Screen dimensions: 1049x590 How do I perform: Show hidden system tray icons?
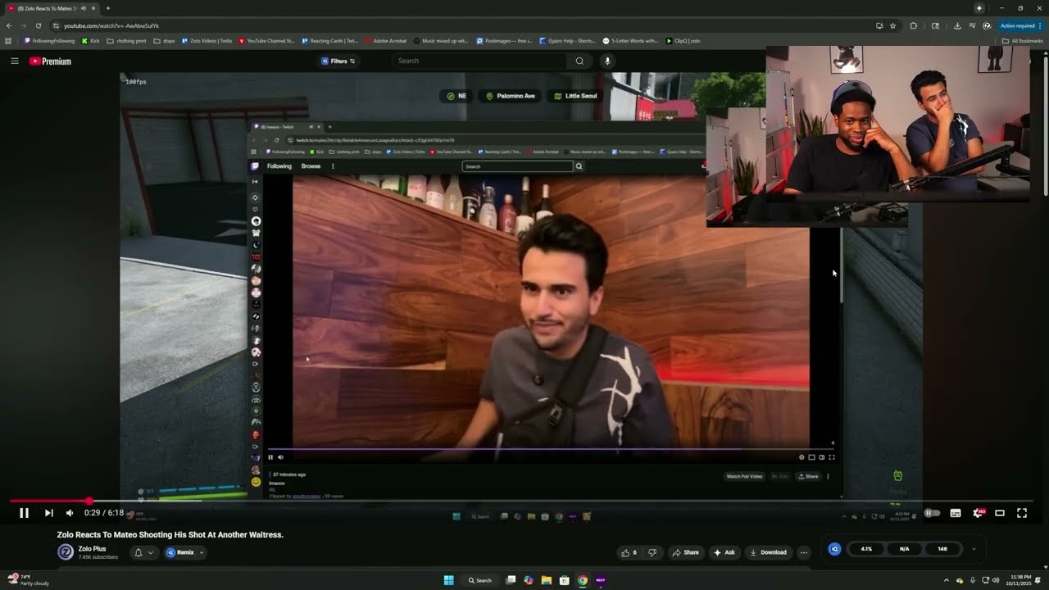pos(948,580)
